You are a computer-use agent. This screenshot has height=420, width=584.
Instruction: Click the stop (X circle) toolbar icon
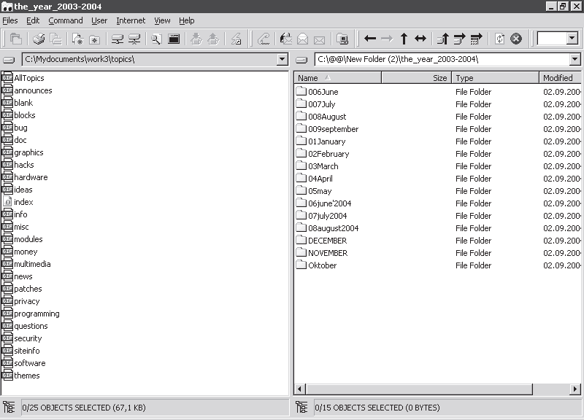[516, 39]
